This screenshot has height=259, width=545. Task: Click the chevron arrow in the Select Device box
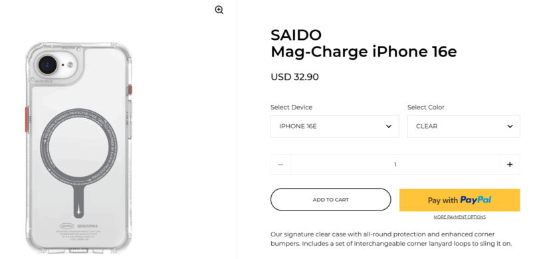(x=389, y=126)
